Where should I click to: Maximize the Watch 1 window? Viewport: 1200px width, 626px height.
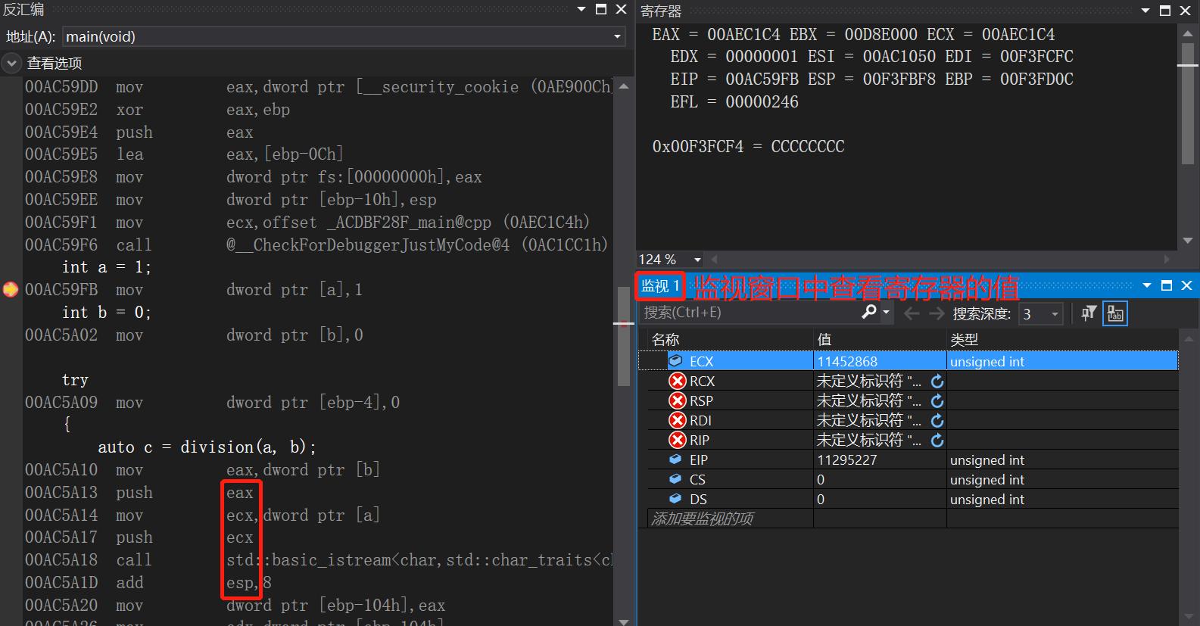[1167, 285]
